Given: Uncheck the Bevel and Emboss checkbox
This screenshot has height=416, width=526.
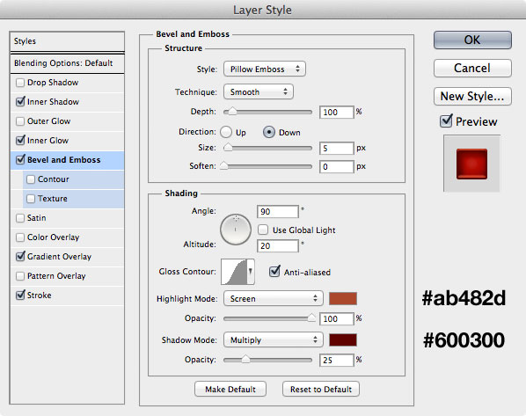Looking at the screenshot, I should tap(20, 160).
